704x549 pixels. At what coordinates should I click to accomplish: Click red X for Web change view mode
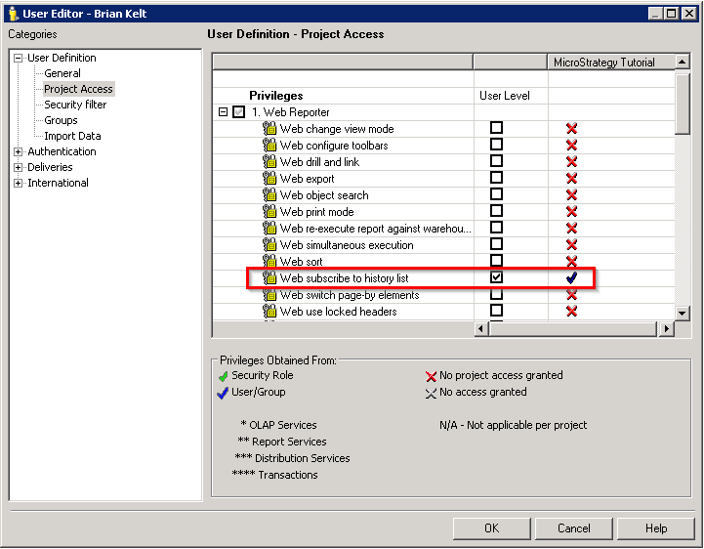click(x=571, y=129)
